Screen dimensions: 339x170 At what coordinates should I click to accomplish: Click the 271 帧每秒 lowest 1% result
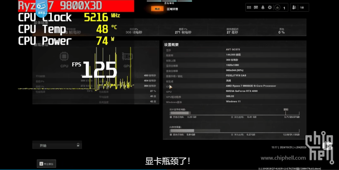[x=183, y=32]
